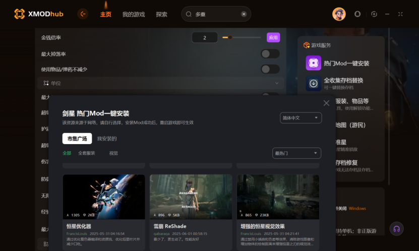The width and height of the screenshot is (419, 251).
Task: Click the 游戏服务 heading
Action: [x=321, y=45]
